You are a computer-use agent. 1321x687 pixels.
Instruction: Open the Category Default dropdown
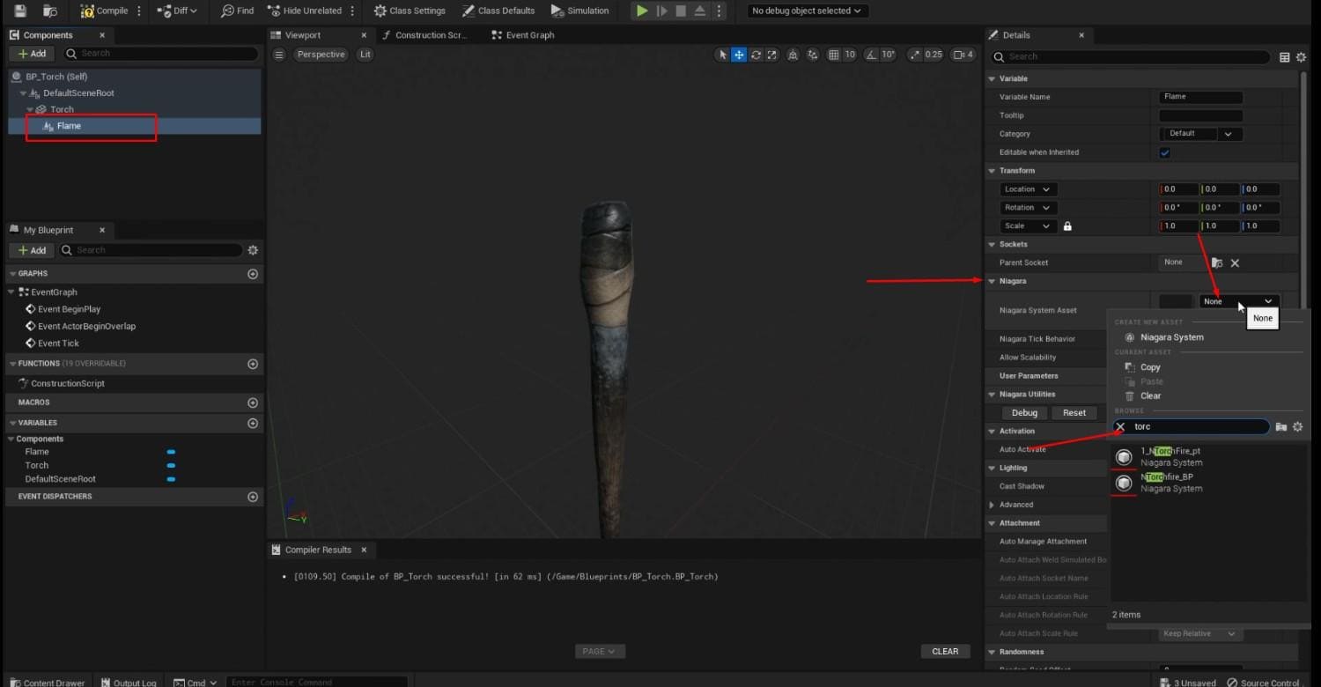[1199, 134]
